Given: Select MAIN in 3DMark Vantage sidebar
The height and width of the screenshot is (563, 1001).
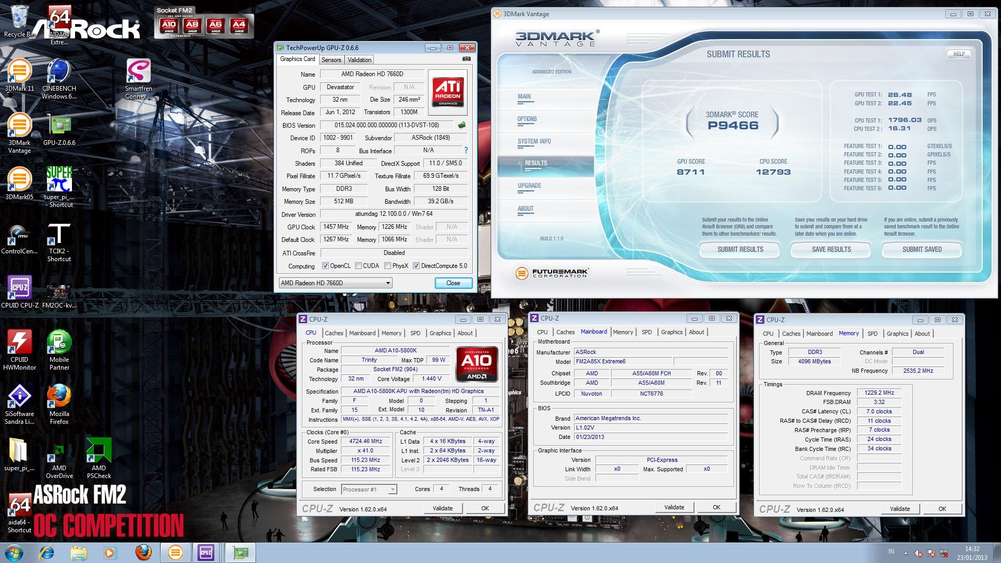Looking at the screenshot, I should tap(524, 96).
